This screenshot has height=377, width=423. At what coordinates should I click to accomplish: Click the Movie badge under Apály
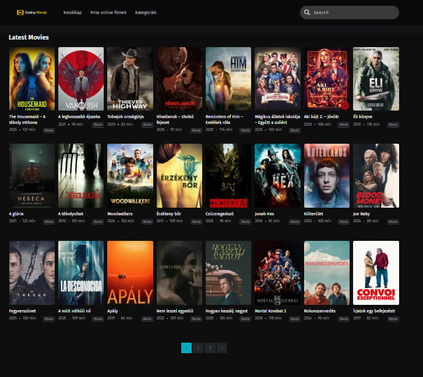(147, 319)
